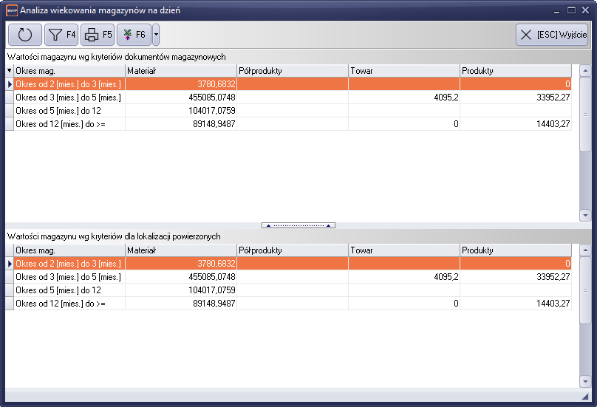Maximize the Analiza wiekowania window

(x=571, y=10)
